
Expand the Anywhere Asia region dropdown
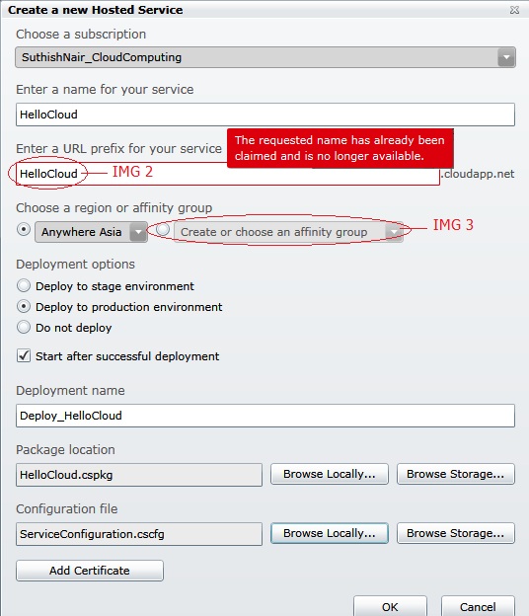coord(138,232)
